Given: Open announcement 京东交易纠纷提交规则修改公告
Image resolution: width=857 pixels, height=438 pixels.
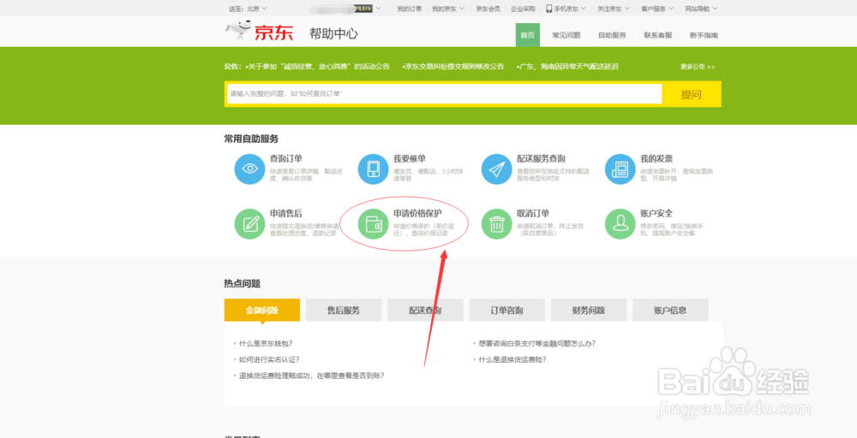Looking at the screenshot, I should [452, 67].
